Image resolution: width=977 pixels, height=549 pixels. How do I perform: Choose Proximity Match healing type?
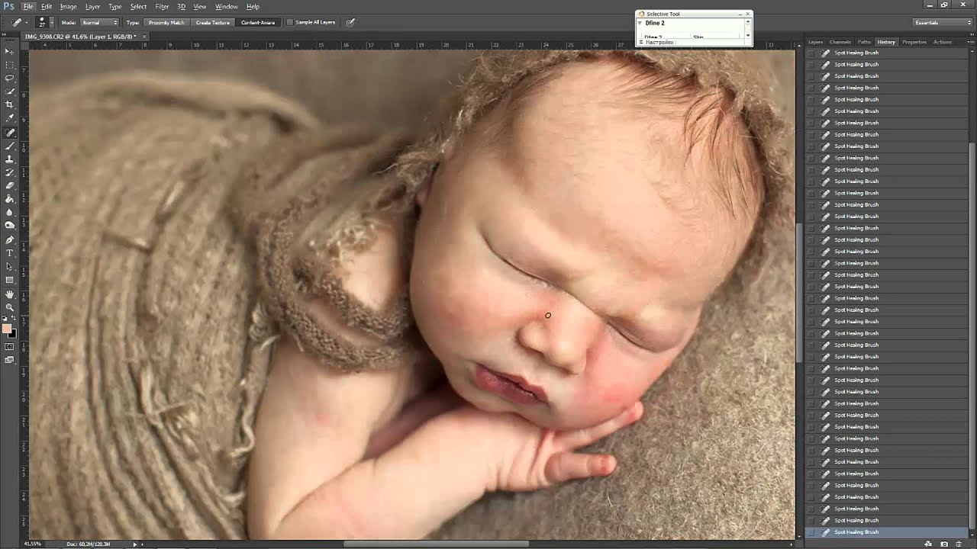pyautogui.click(x=166, y=22)
